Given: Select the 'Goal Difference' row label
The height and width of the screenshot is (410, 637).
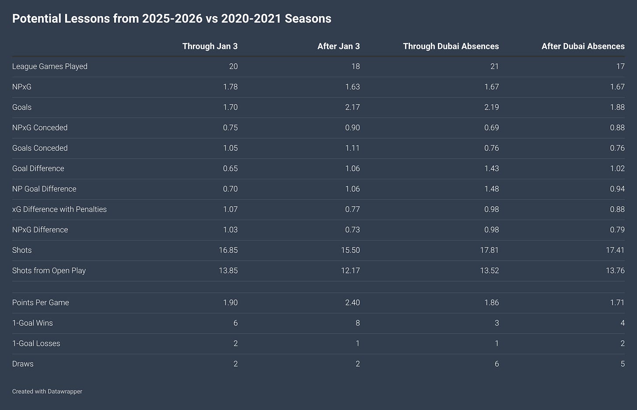Looking at the screenshot, I should click(x=38, y=169).
